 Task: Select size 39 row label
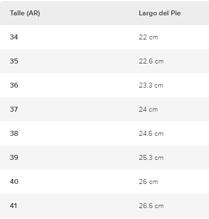(14, 158)
